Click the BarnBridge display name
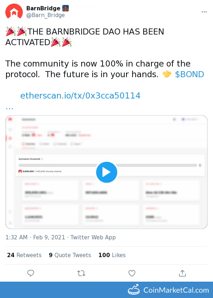This screenshot has height=298, width=213. pyautogui.click(x=43, y=8)
